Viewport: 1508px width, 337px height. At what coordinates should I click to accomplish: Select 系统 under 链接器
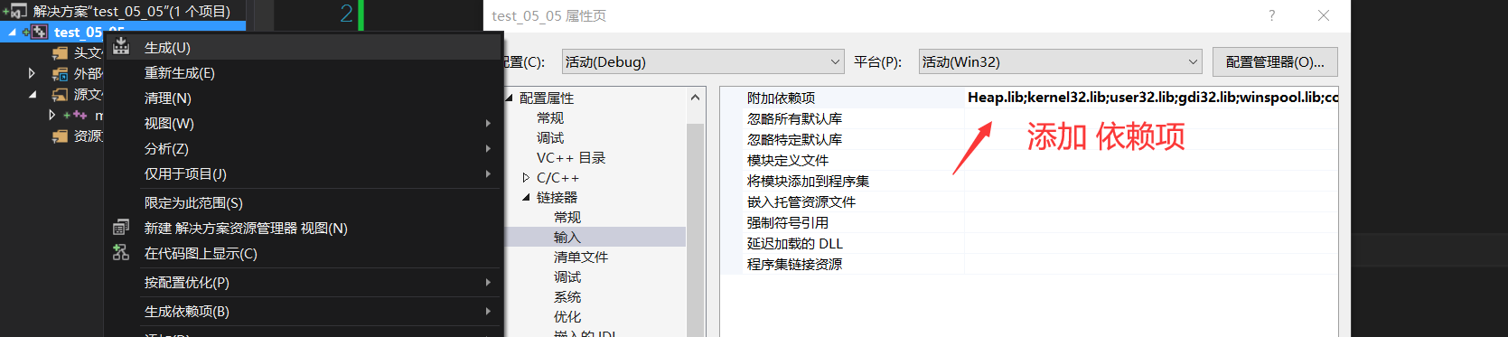(x=567, y=296)
